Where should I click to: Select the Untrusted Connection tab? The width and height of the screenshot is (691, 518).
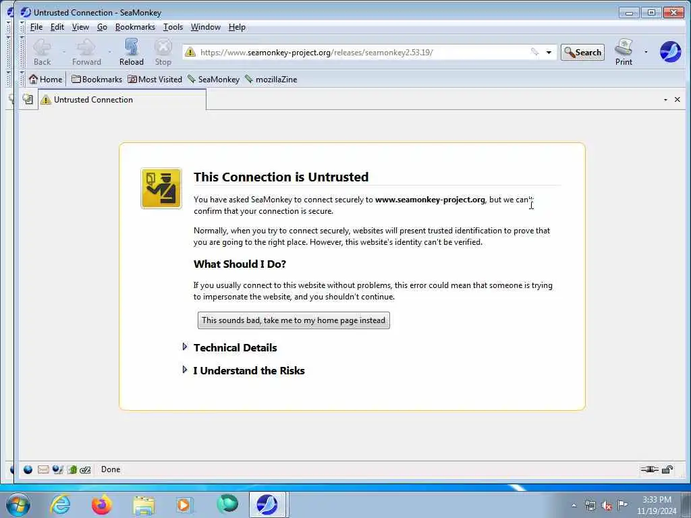122,100
